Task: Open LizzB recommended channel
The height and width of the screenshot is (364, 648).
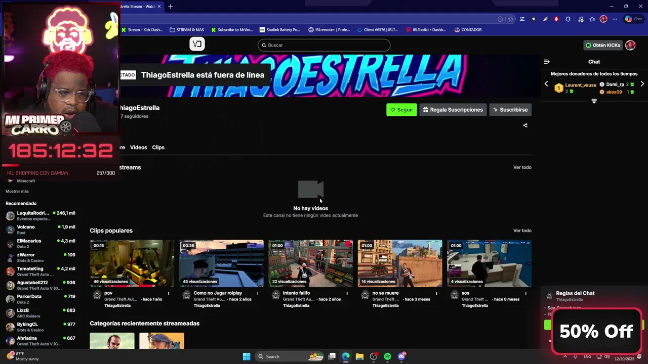Action: [40, 313]
